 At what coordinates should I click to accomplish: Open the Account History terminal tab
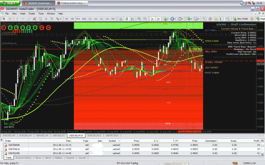click(23, 158)
